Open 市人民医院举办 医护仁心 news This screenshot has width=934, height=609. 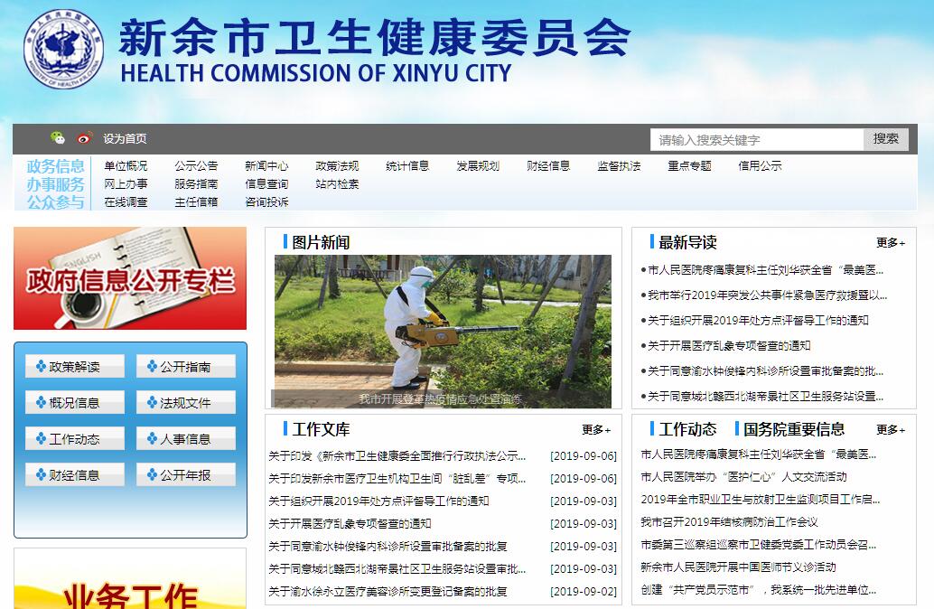(x=744, y=477)
